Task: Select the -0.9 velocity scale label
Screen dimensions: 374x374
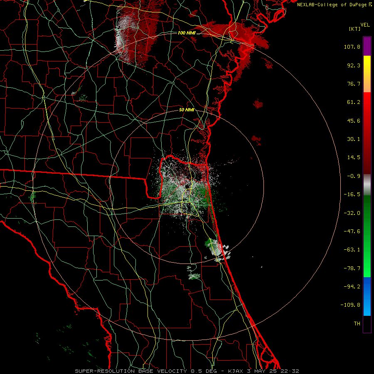Action: (x=354, y=176)
